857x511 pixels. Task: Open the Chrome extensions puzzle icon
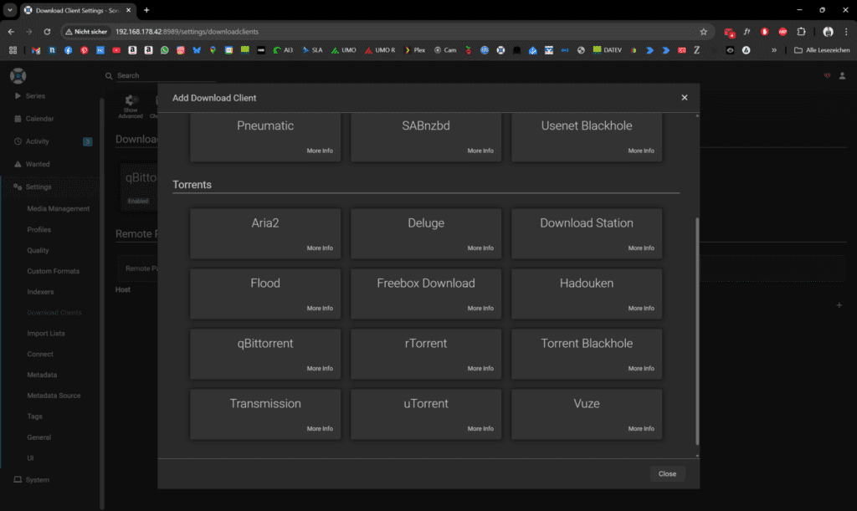(x=801, y=32)
